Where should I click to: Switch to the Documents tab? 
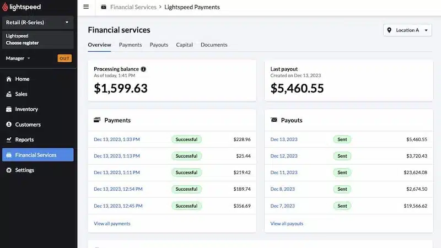tap(214, 45)
